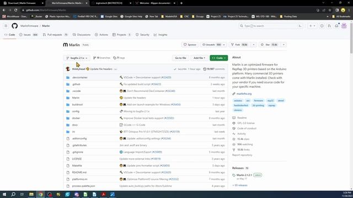Select the arduino topic tag

(x=238, y=101)
